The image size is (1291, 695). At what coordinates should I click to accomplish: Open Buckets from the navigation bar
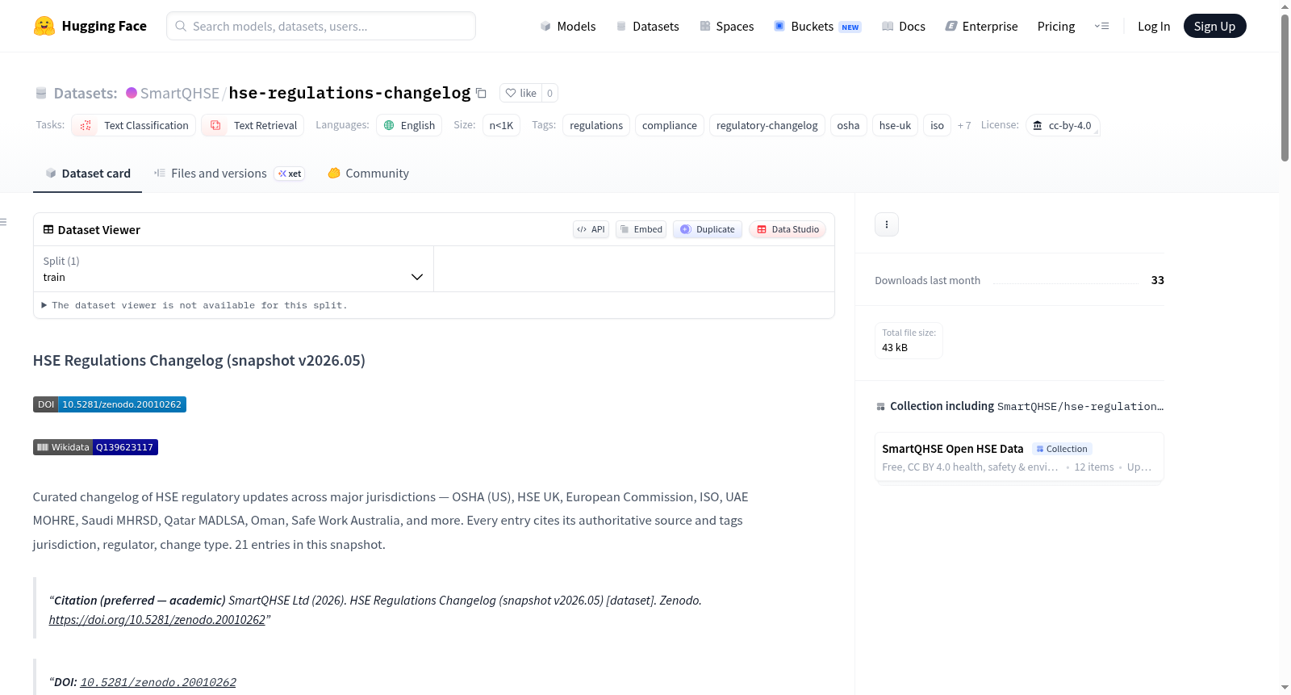tap(817, 26)
